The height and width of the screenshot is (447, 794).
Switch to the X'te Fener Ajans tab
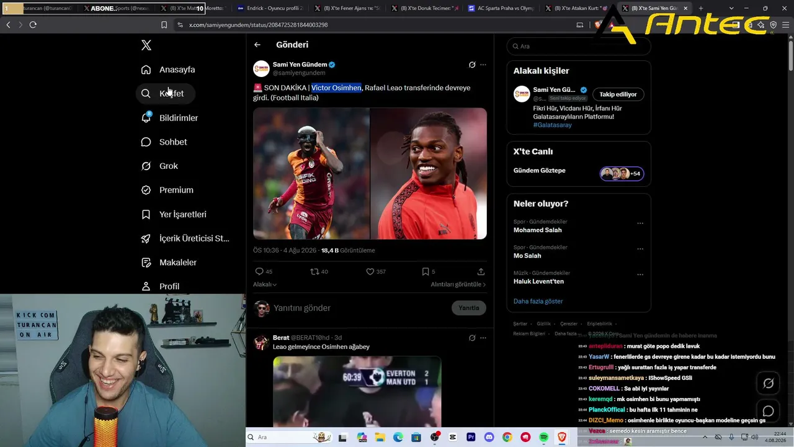[347, 9]
